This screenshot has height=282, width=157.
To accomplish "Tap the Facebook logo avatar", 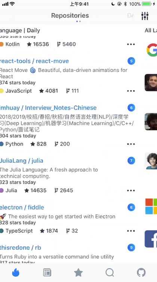I will pyautogui.click(x=151, y=239).
